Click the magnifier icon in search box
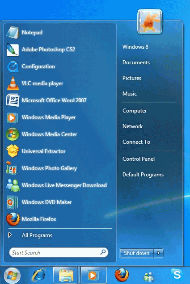 [x=103, y=252]
